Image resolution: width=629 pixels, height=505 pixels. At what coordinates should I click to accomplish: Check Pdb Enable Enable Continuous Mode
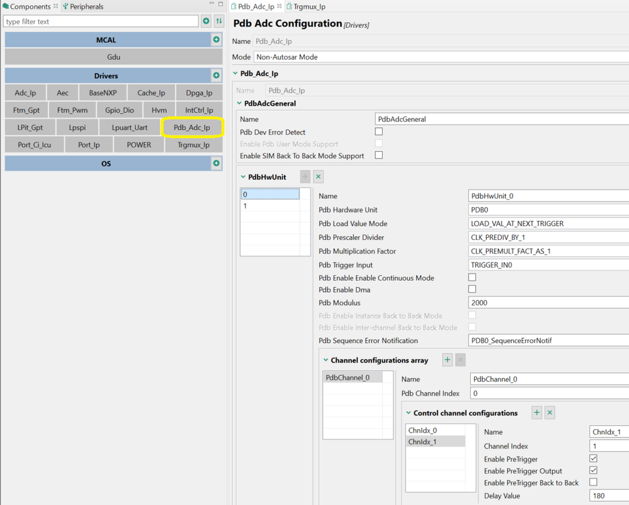pyautogui.click(x=472, y=277)
